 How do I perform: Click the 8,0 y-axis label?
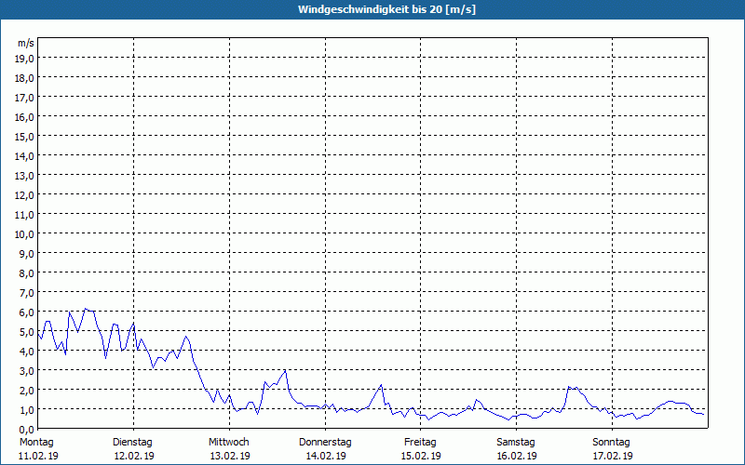click(27, 273)
